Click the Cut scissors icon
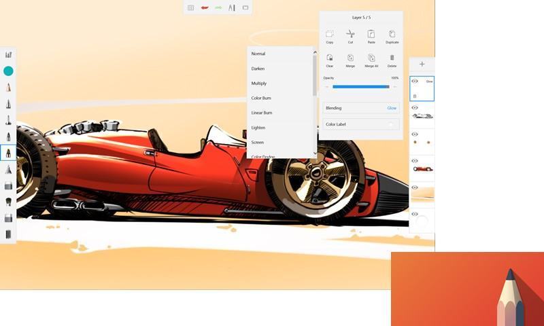This screenshot has height=326, width=544. 350,34
